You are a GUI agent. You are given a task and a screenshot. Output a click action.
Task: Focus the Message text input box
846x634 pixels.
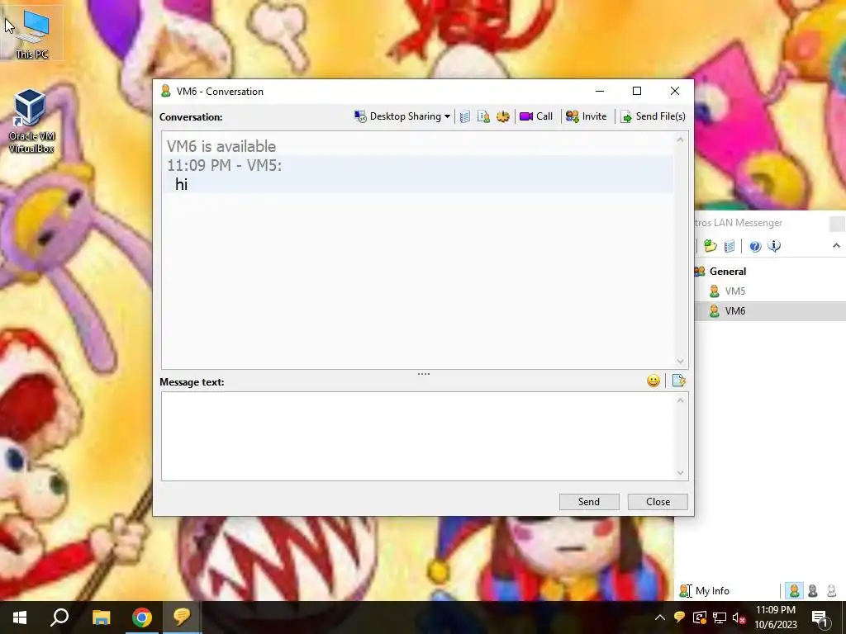click(x=418, y=436)
